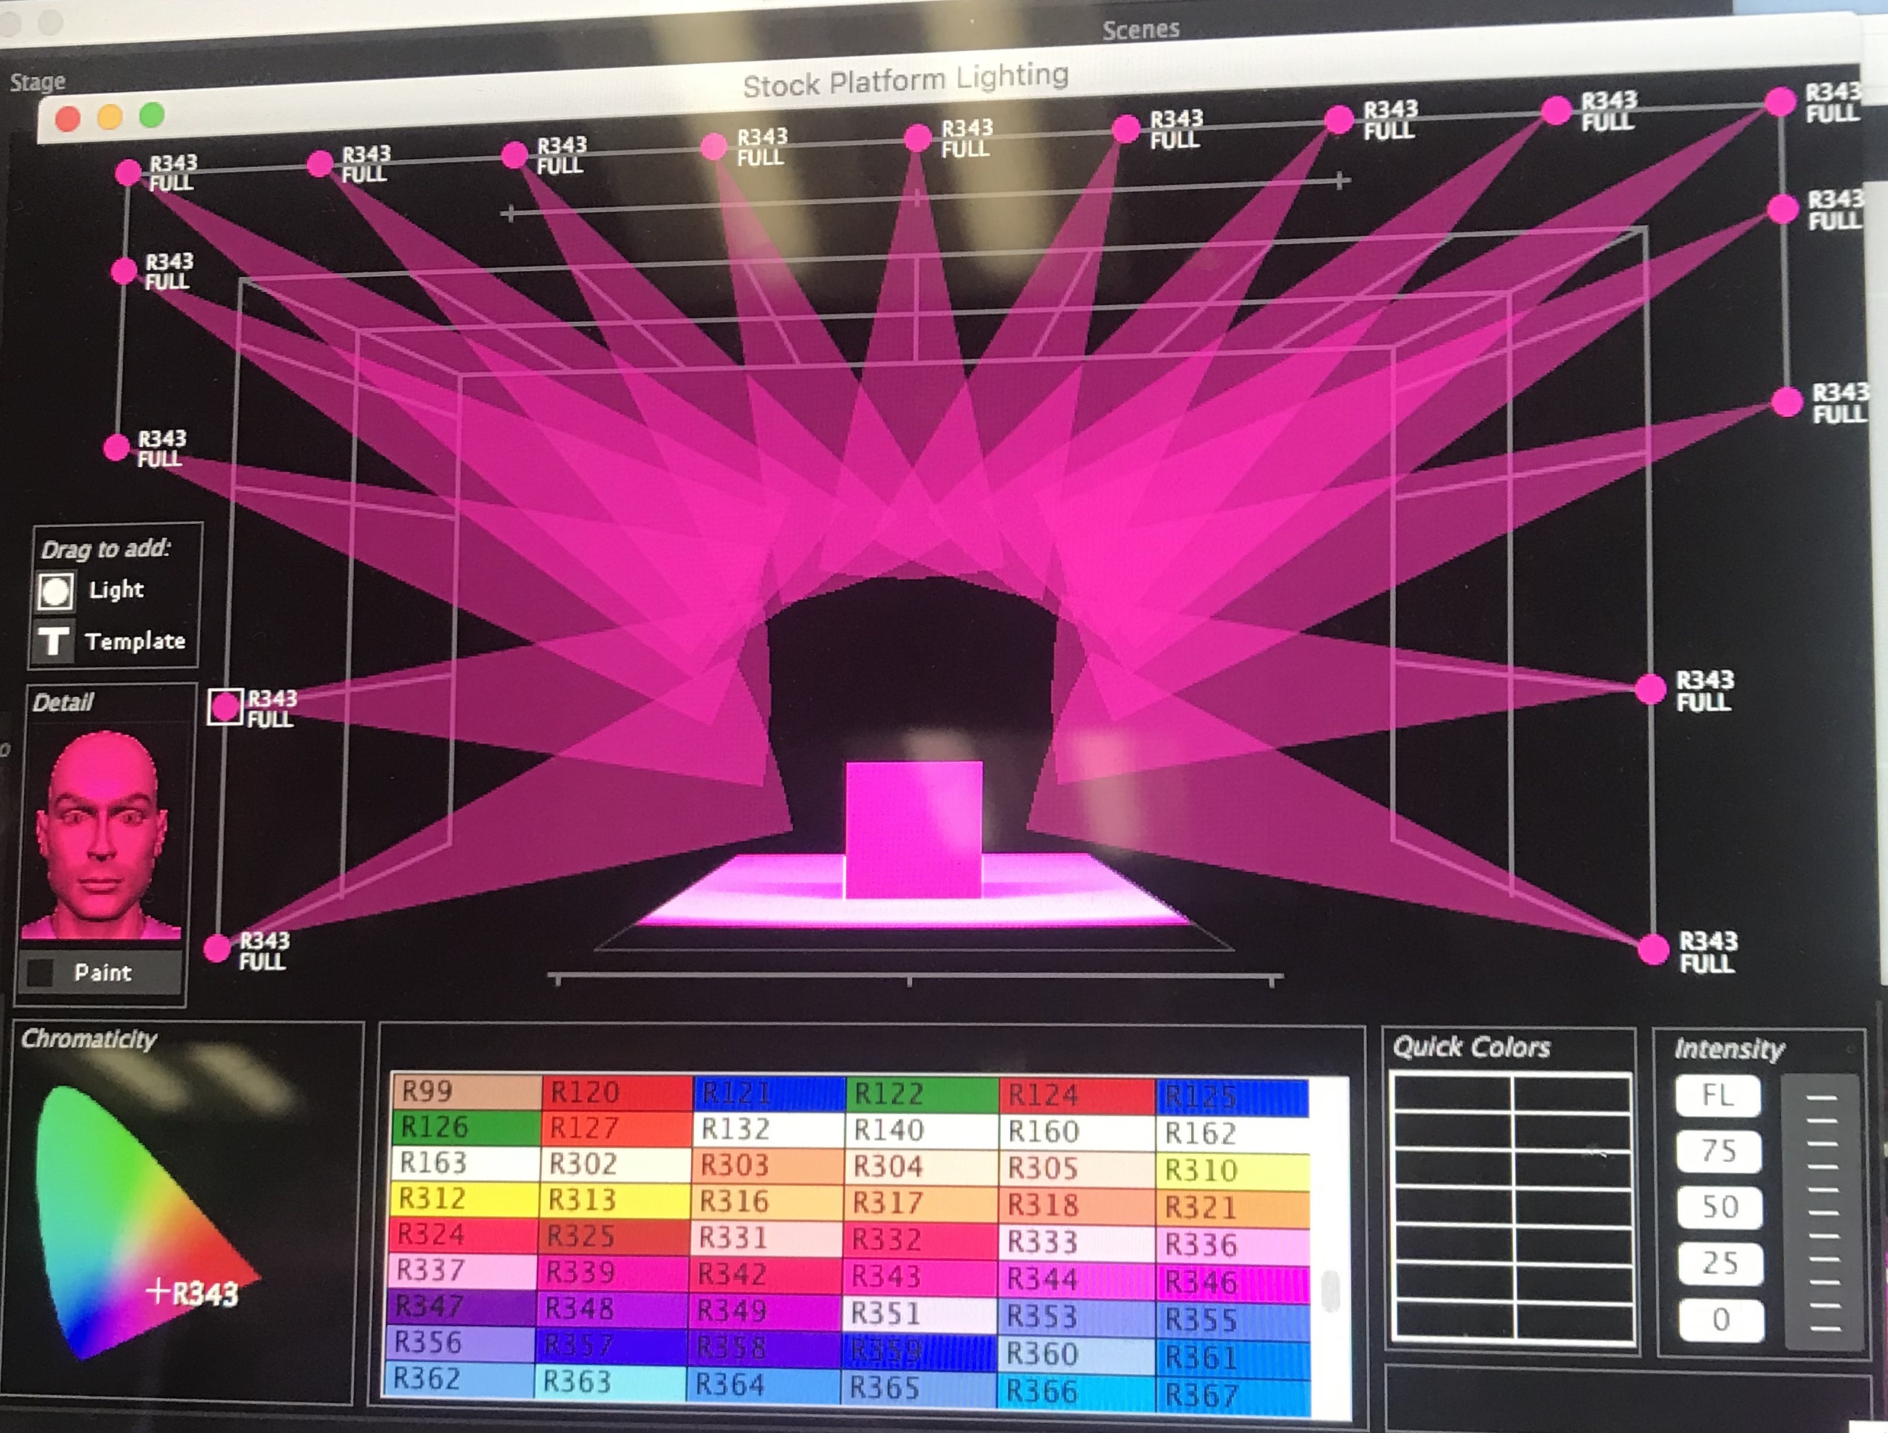Click the first empty Quick Colors slot
The width and height of the screenshot is (1888, 1433).
(1452, 1094)
